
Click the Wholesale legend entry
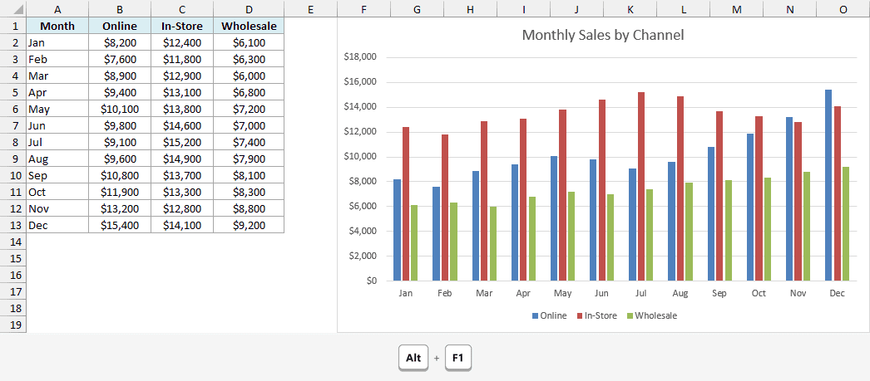[652, 315]
